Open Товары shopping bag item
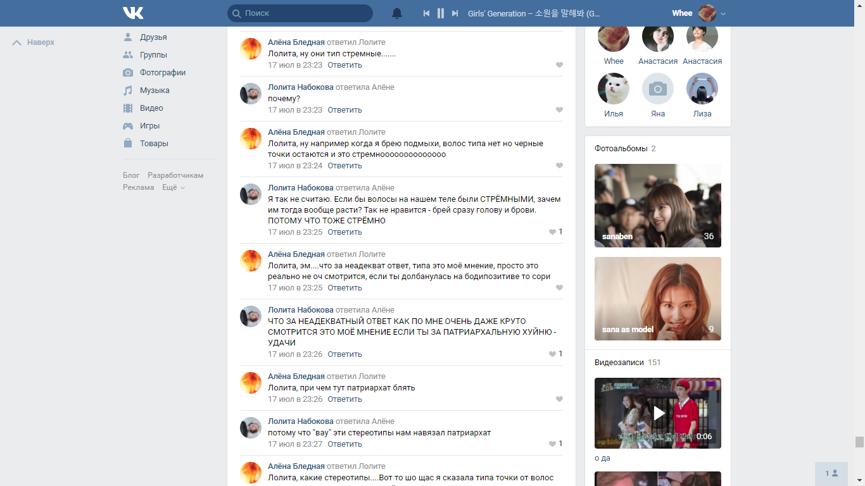865x486 pixels. (x=154, y=144)
